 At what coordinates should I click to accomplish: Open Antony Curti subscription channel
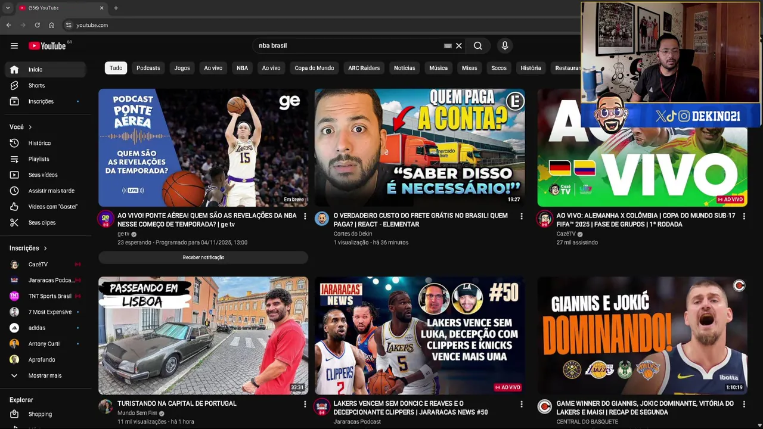[45, 344]
